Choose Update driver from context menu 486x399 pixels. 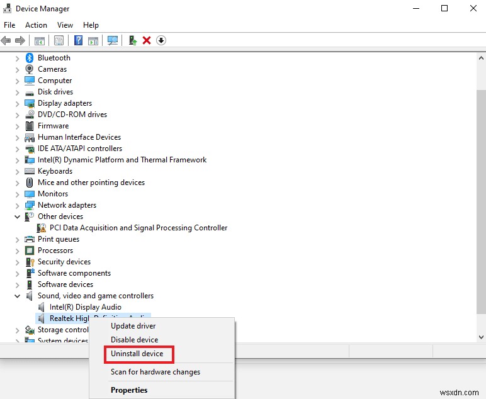click(133, 326)
